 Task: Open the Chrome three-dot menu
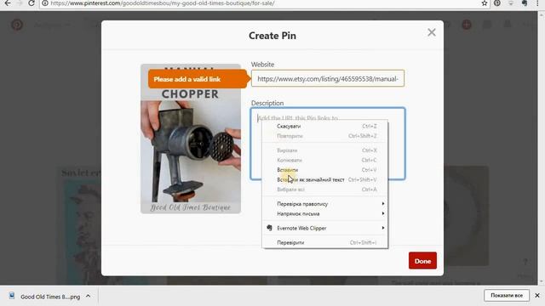tap(537, 3)
